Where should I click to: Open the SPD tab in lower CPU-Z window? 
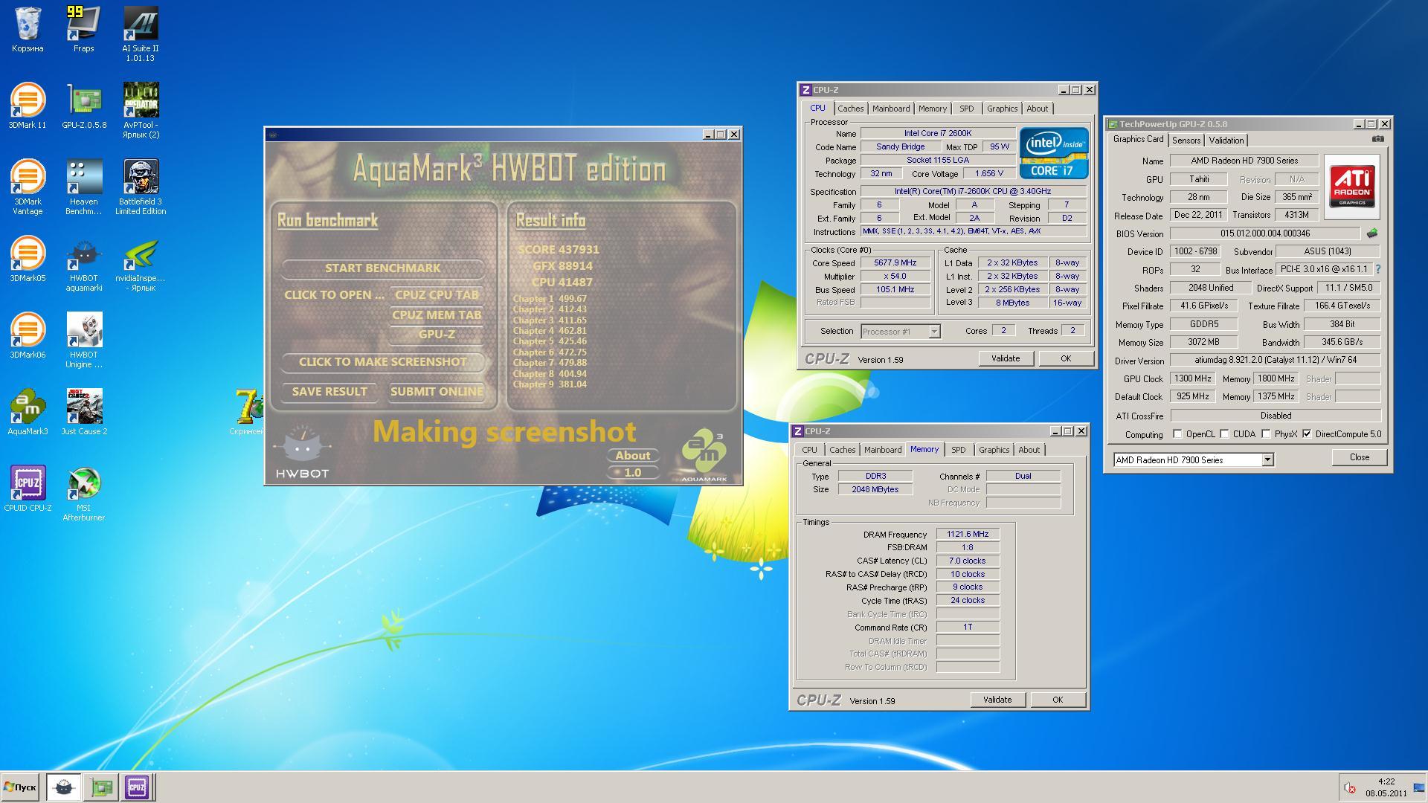click(x=958, y=450)
